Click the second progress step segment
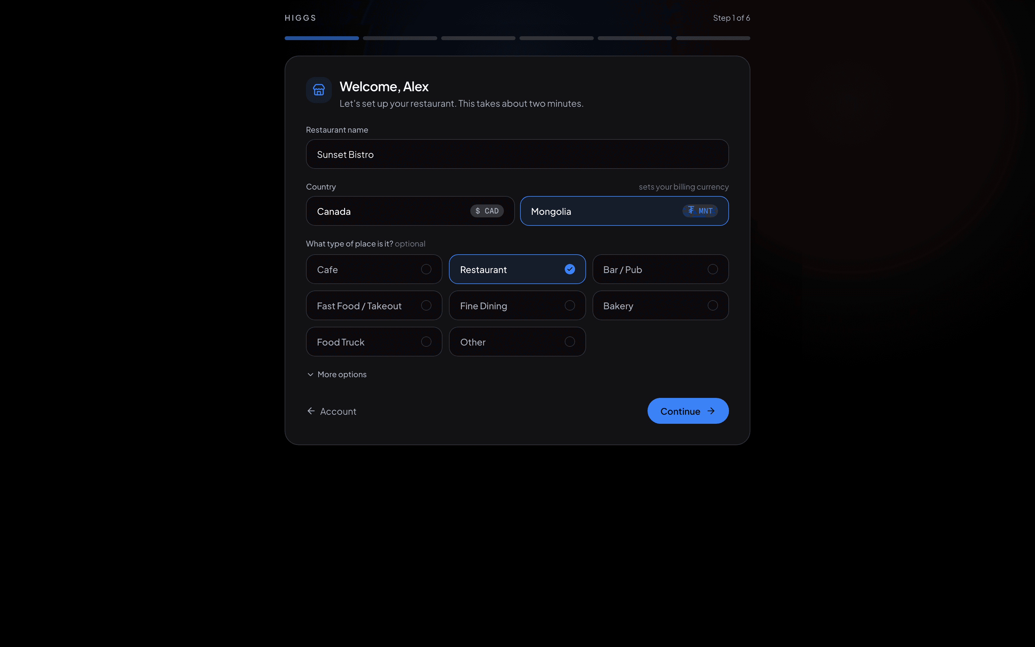The width and height of the screenshot is (1035, 647). [x=400, y=38]
